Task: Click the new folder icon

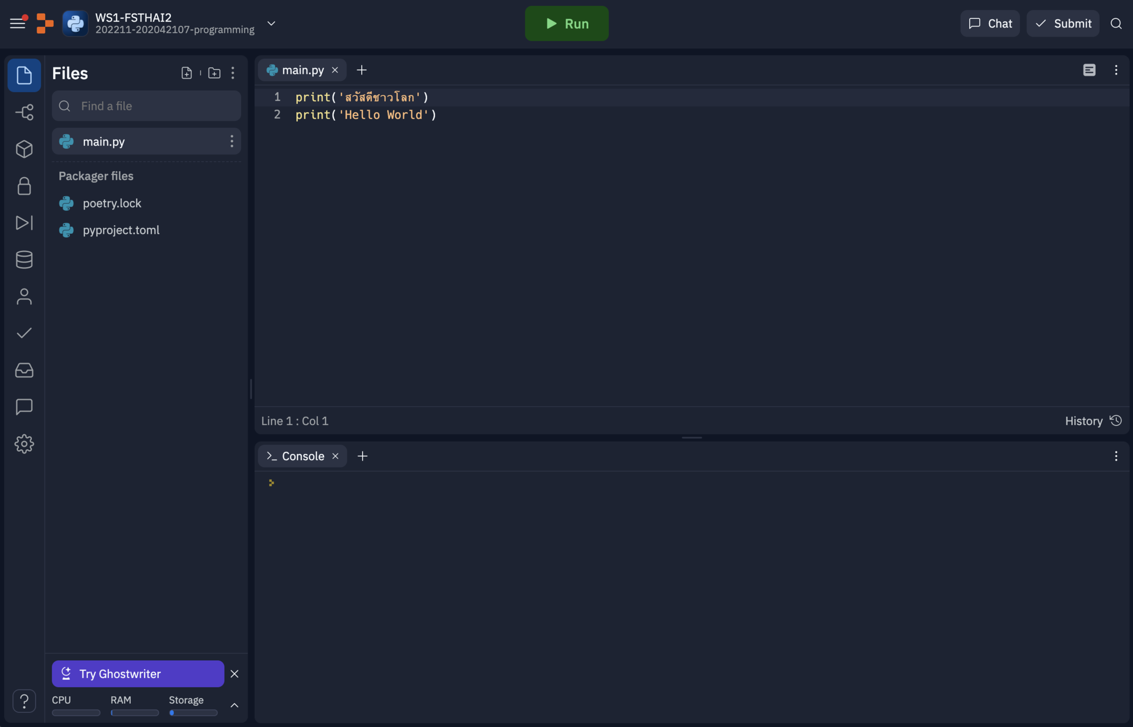Action: click(x=214, y=73)
